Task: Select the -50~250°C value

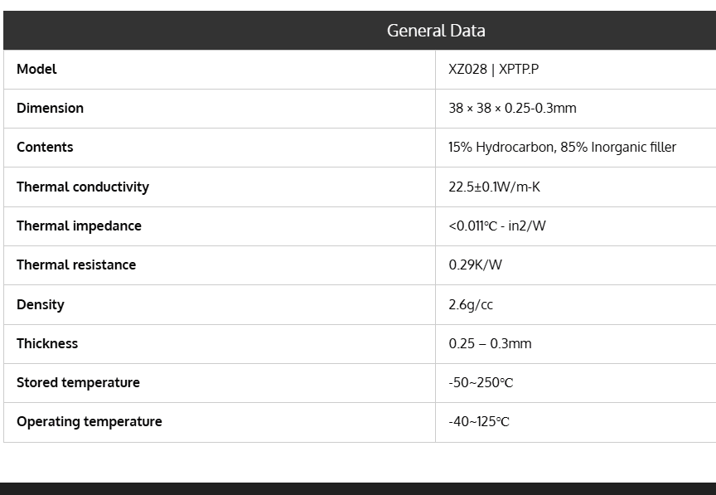Action: point(481,383)
